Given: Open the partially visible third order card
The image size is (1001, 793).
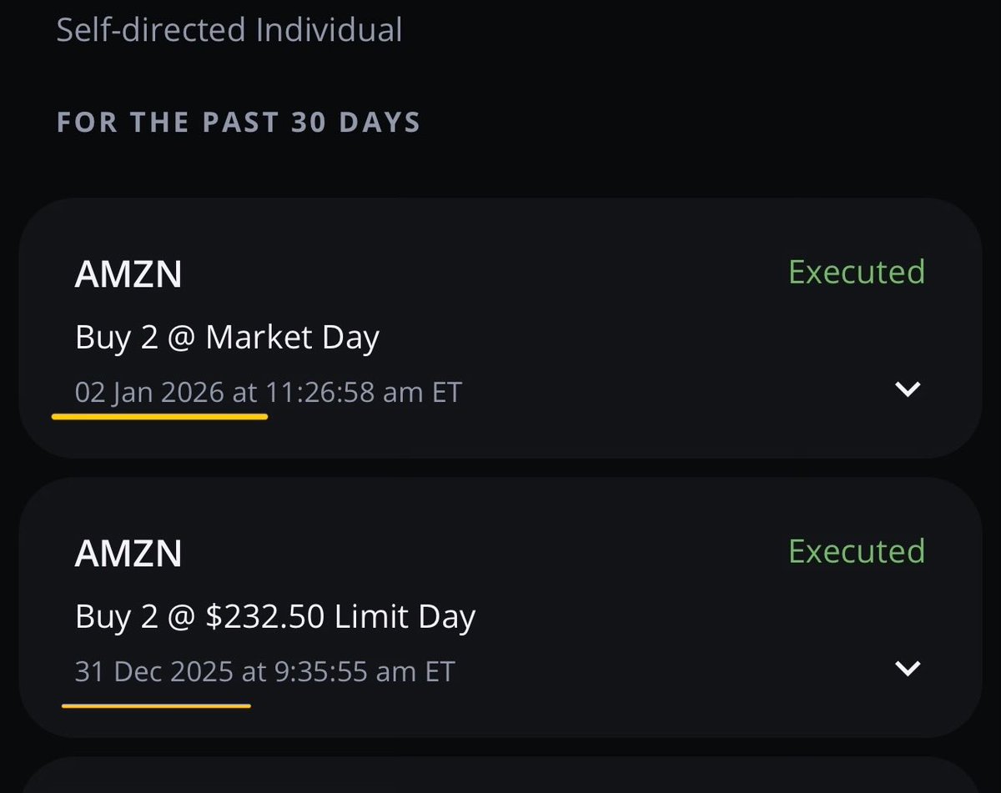Looking at the screenshot, I should click(500, 775).
